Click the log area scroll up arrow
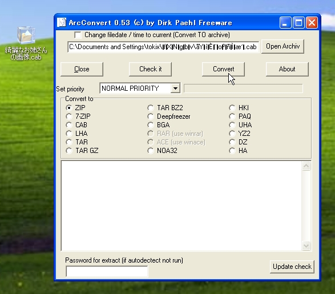This screenshot has width=335, height=294. click(306, 166)
